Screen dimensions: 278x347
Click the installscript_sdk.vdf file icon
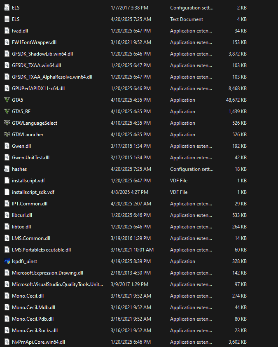[x=7, y=192]
